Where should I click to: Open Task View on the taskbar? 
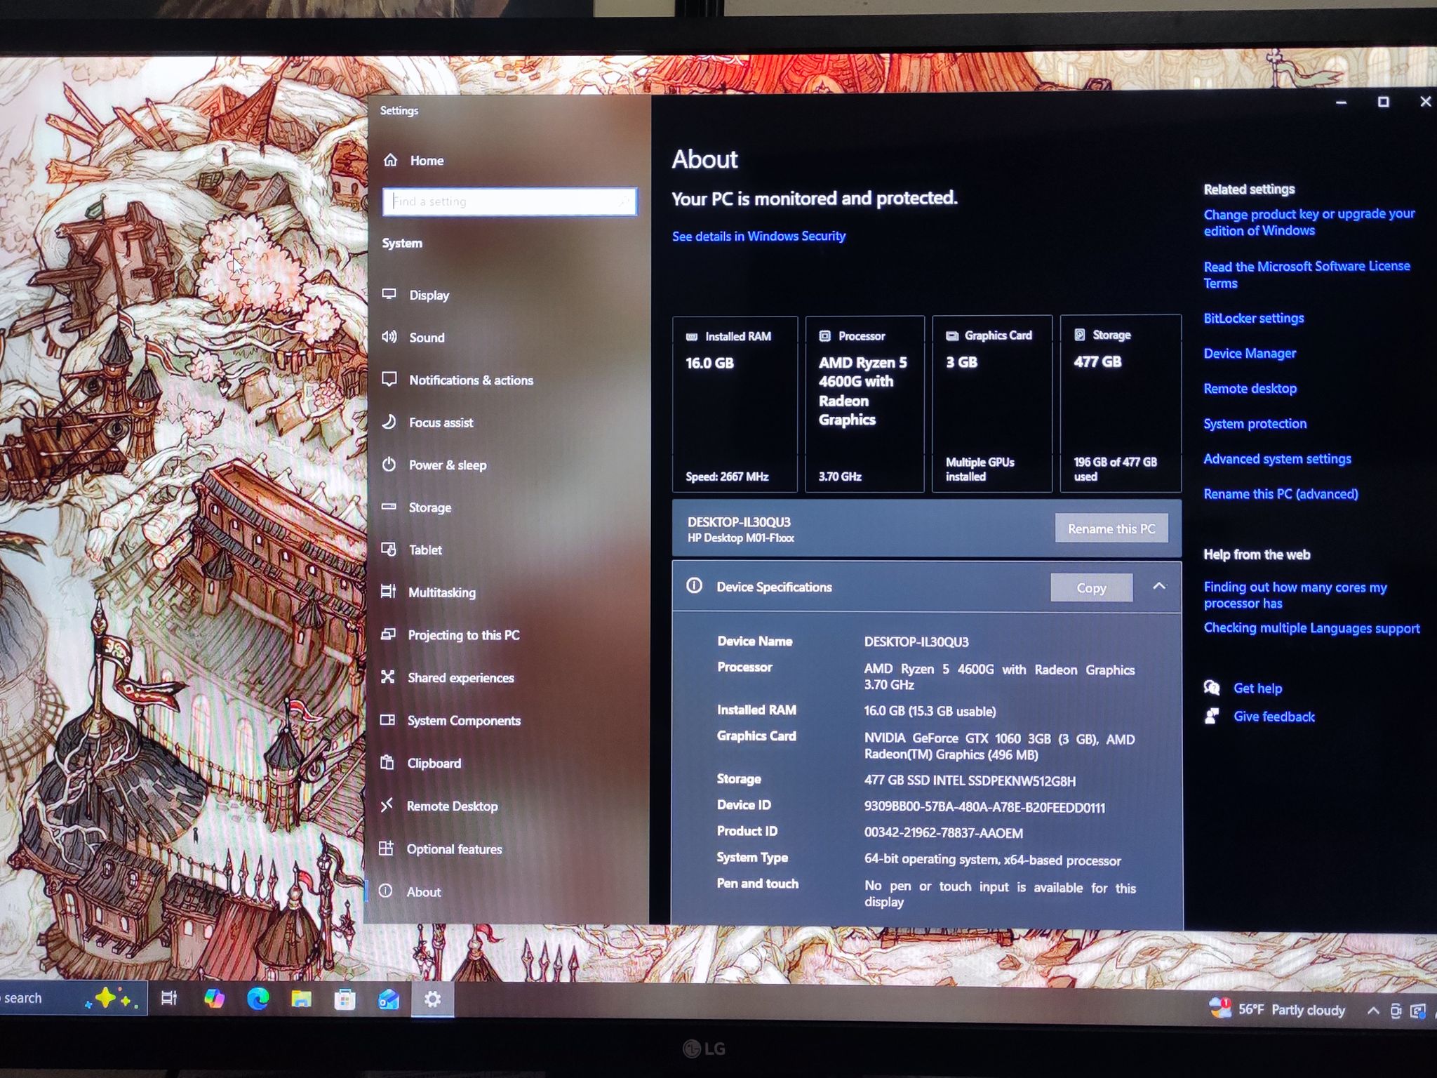click(169, 998)
